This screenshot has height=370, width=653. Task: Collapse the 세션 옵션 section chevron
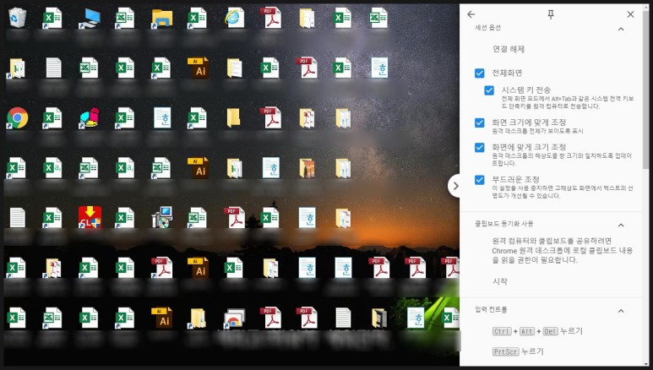click(621, 29)
